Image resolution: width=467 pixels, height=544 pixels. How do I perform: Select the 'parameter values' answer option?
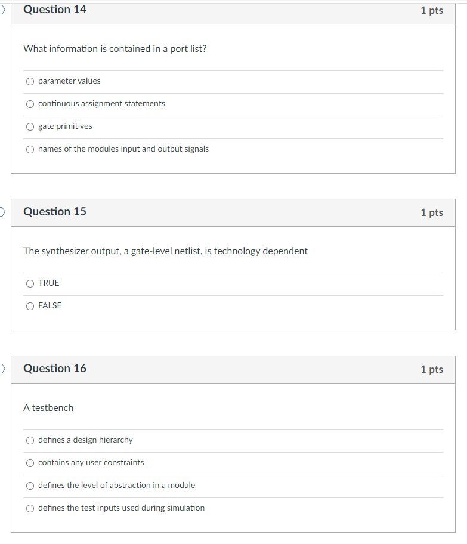coord(30,81)
